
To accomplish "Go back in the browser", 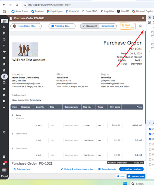I will coord(4,5).
